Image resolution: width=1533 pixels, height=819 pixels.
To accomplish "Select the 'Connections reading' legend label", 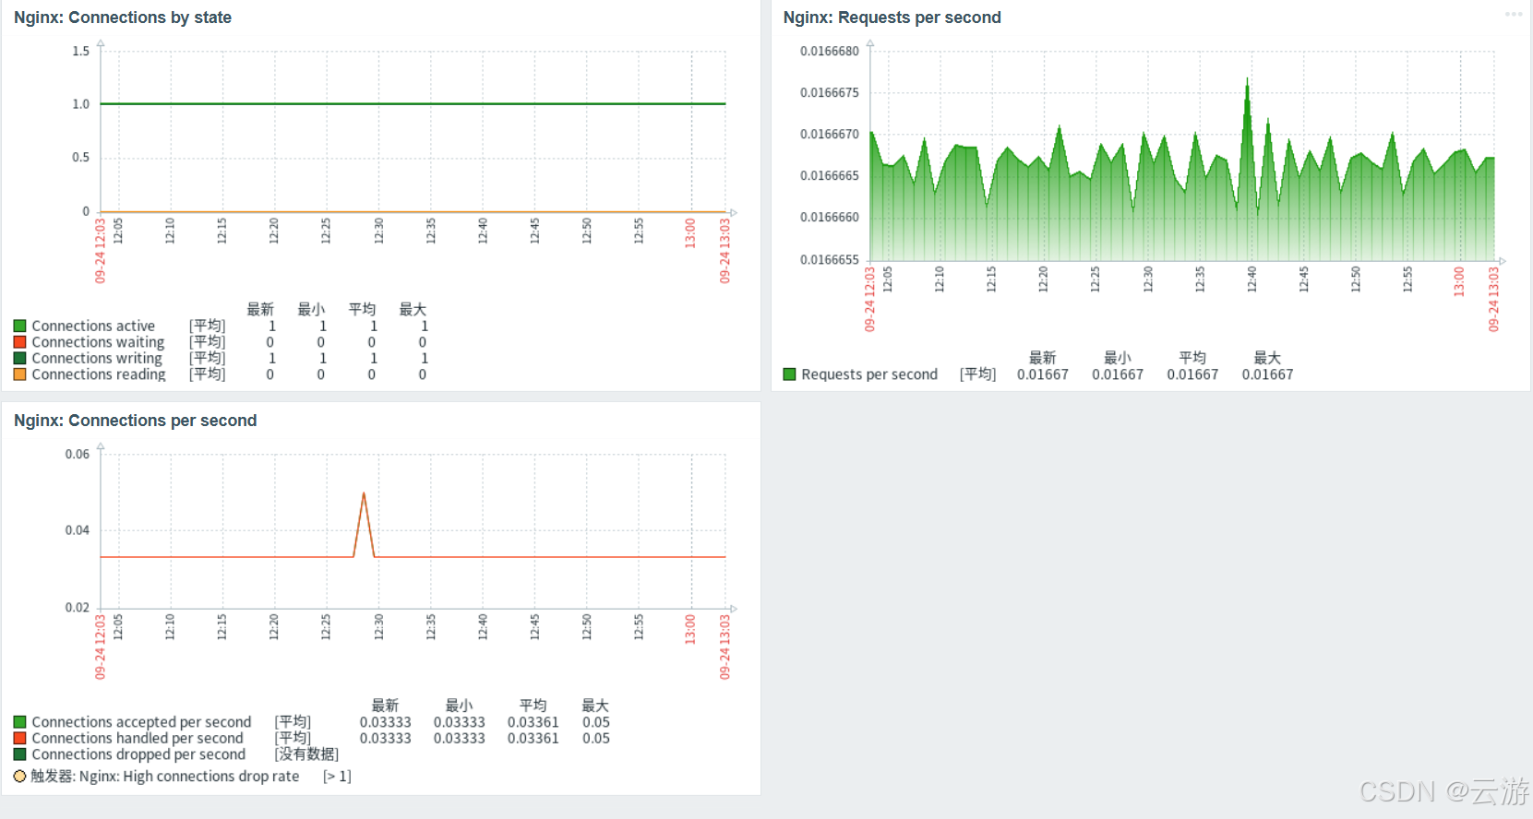I will coord(99,374).
